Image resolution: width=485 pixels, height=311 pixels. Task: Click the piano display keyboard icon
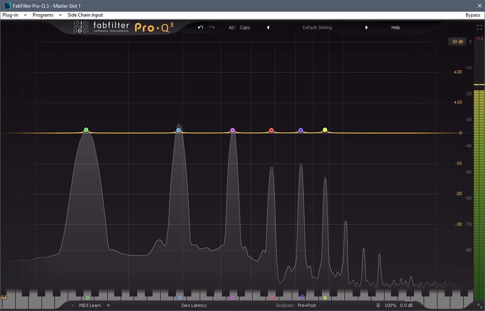tap(4, 297)
